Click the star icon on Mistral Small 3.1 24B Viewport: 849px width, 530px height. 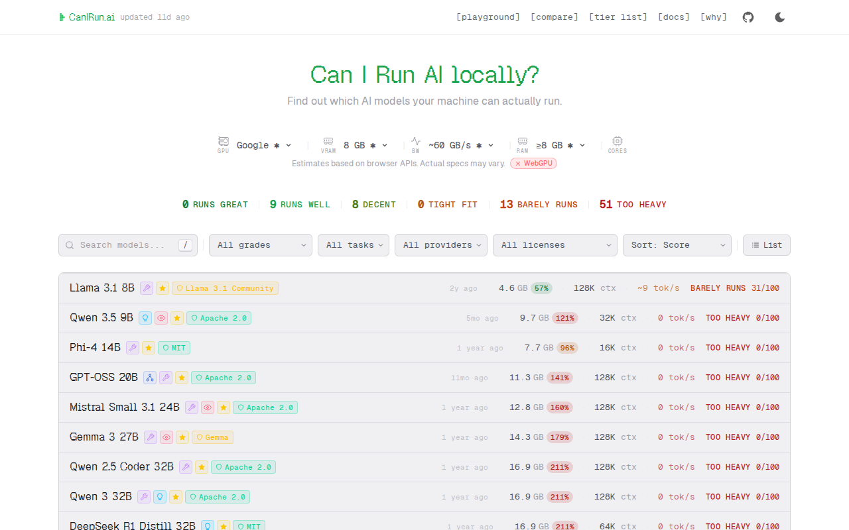224,407
